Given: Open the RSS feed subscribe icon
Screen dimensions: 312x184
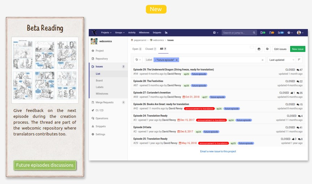Looking at the screenshot, I should tap(267, 49).
